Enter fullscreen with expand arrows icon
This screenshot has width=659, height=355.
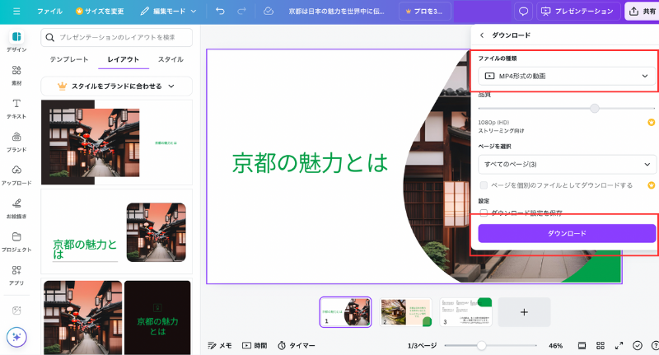[x=619, y=345]
